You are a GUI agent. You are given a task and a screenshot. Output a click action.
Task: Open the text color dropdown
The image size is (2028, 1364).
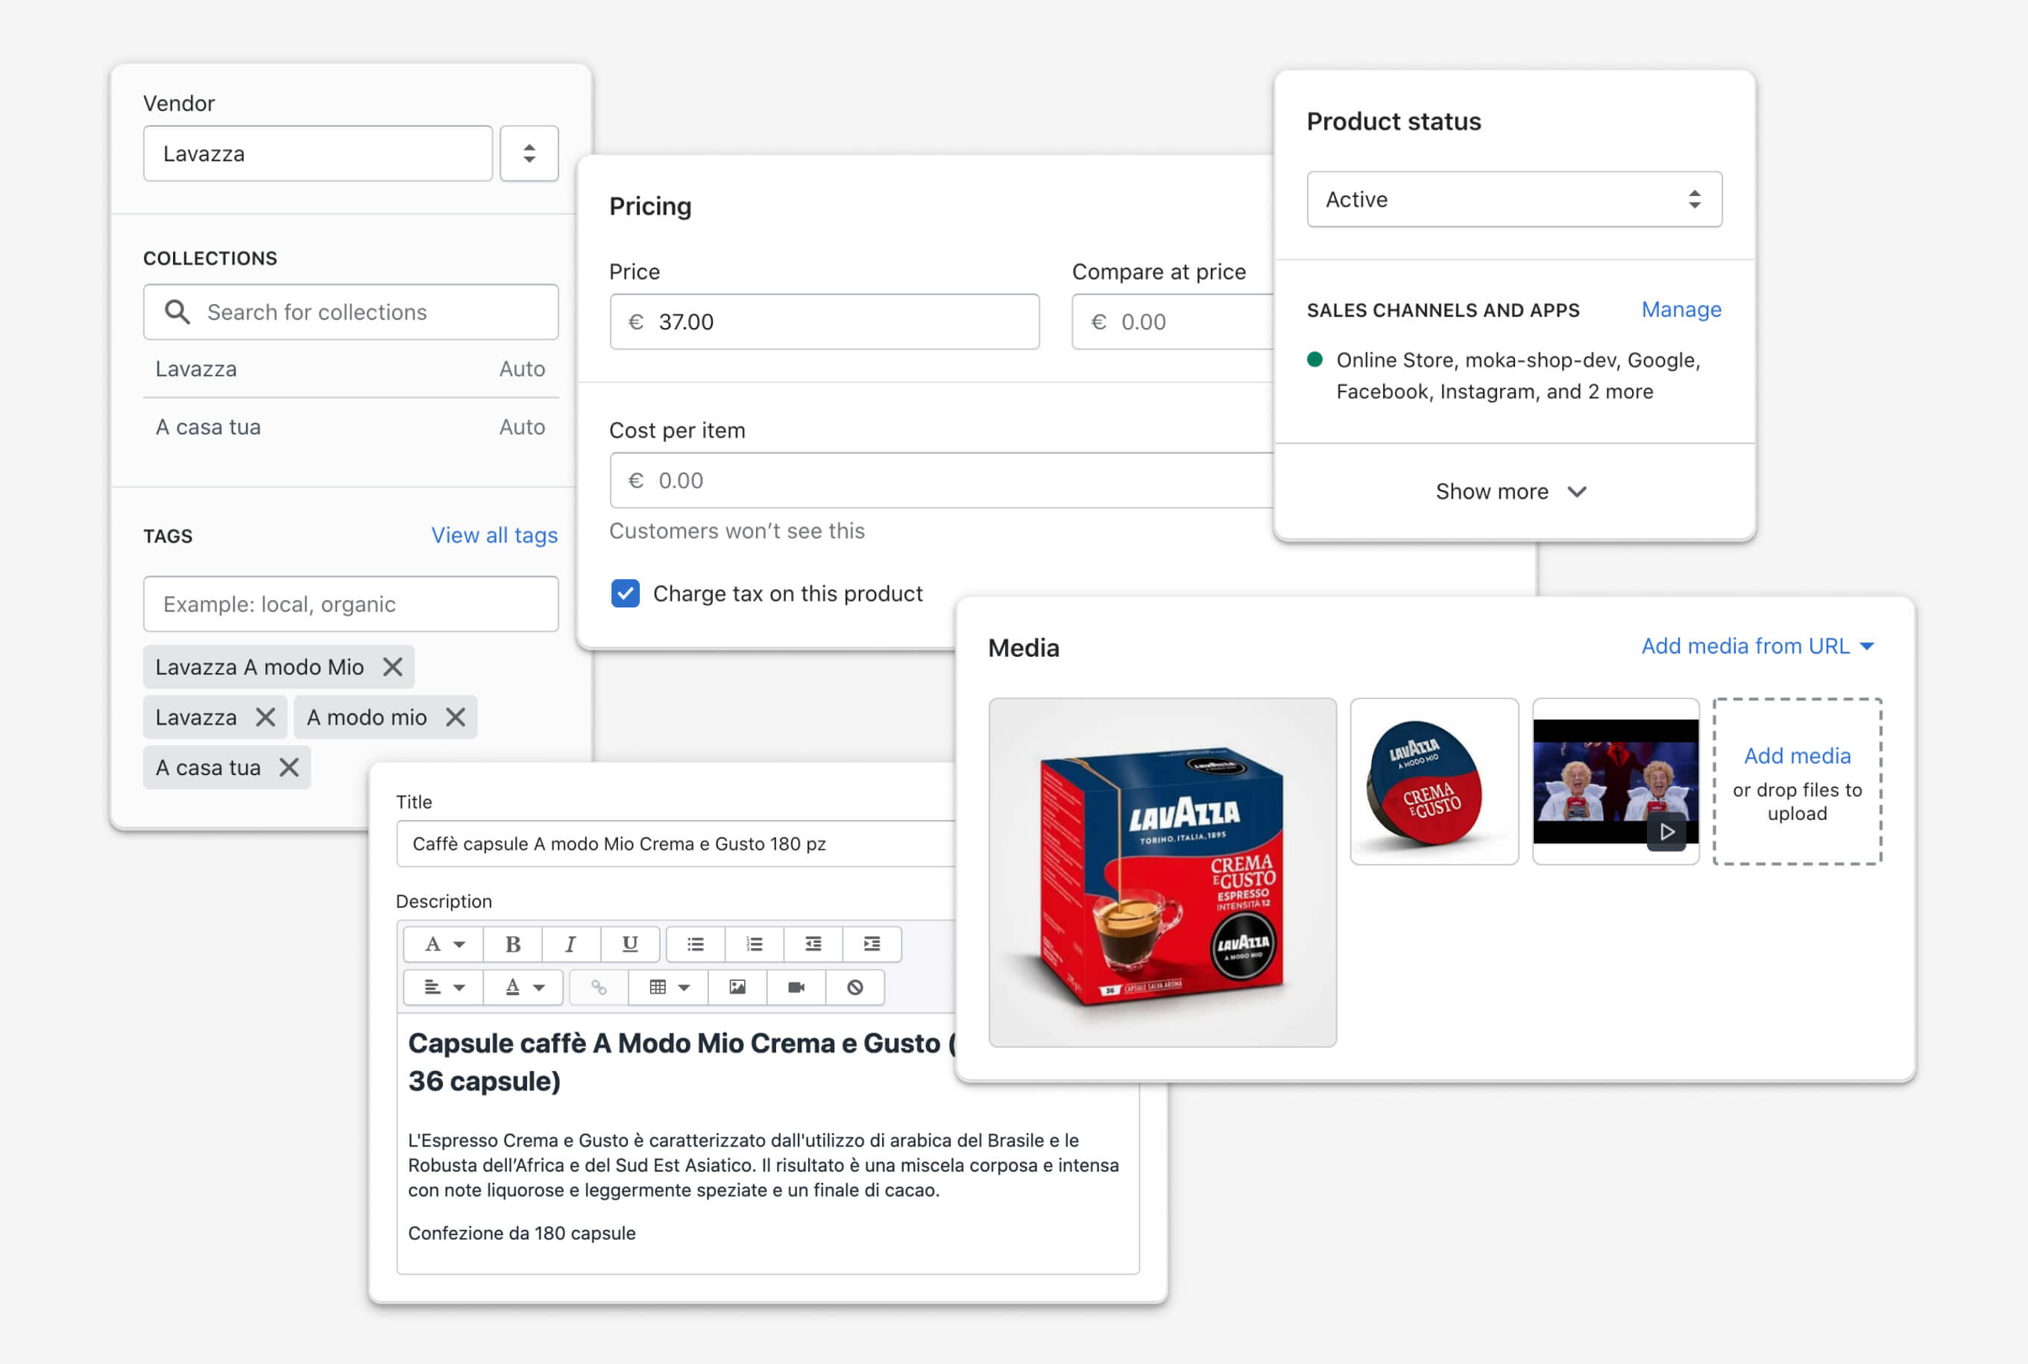[523, 988]
